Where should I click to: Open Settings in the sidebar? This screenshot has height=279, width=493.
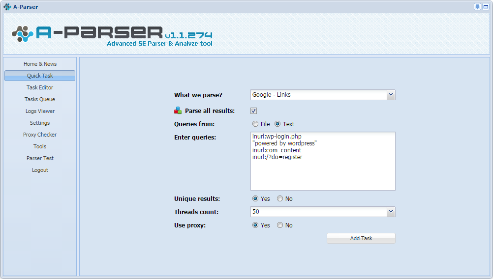click(x=40, y=123)
